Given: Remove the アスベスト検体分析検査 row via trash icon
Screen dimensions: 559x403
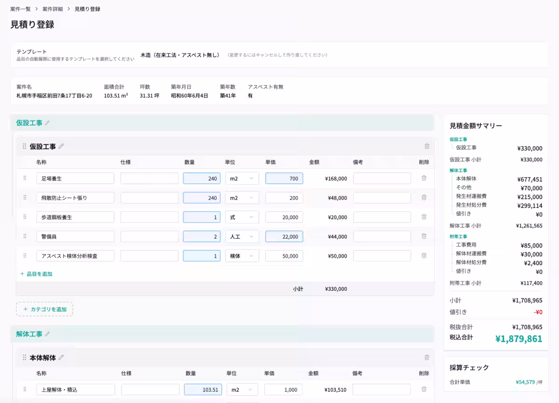Looking at the screenshot, I should coord(424,255).
